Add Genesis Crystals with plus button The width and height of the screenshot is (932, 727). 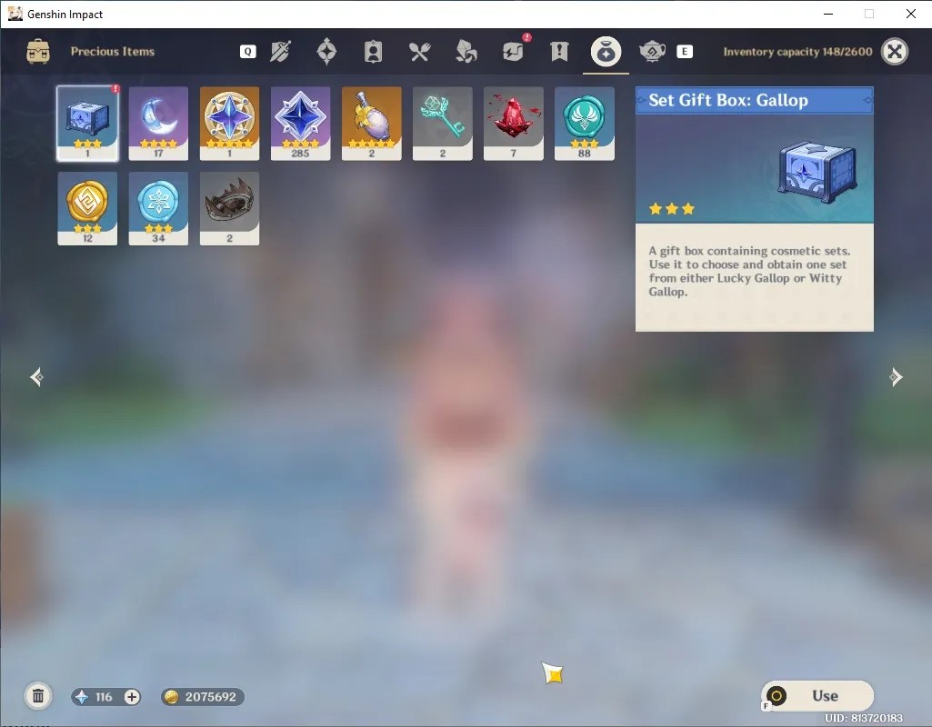[132, 697]
